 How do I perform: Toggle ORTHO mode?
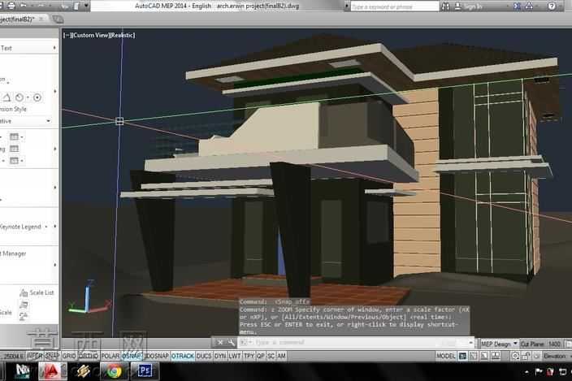coord(89,356)
